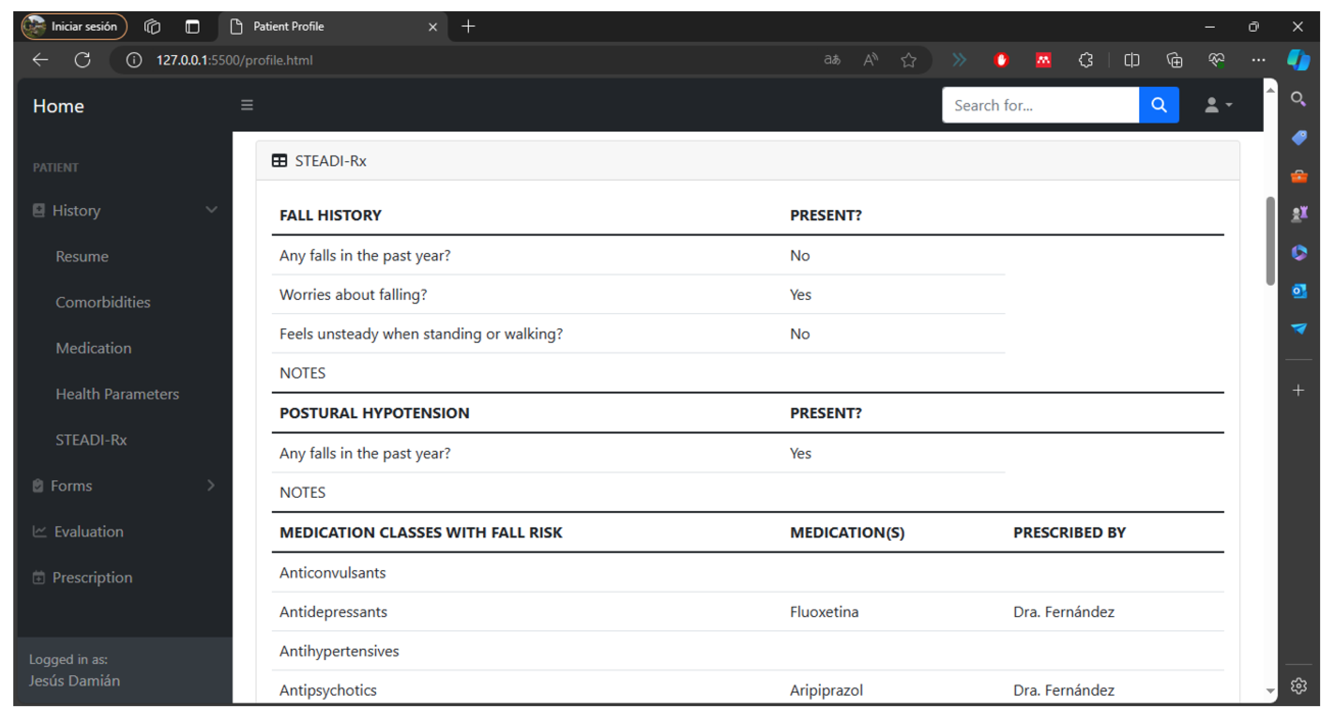Toggle sidebar with hamburger menu icon

click(x=247, y=105)
